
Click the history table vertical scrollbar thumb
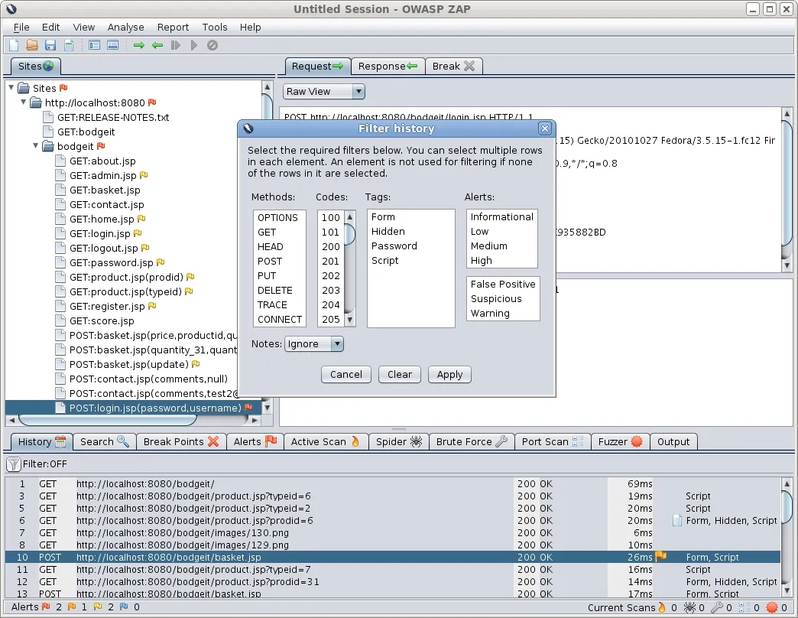787,506
